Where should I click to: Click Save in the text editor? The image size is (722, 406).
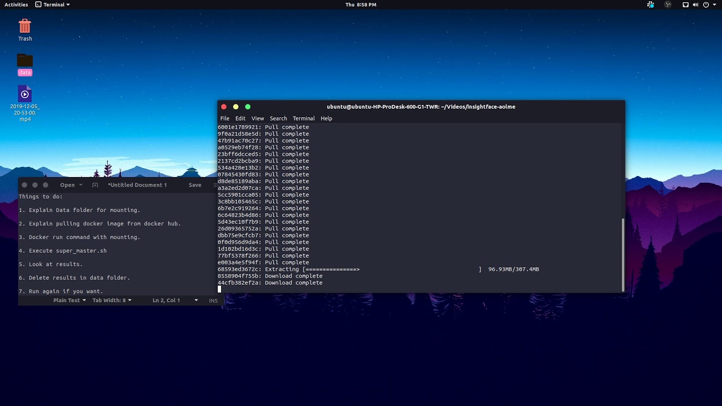click(x=195, y=185)
